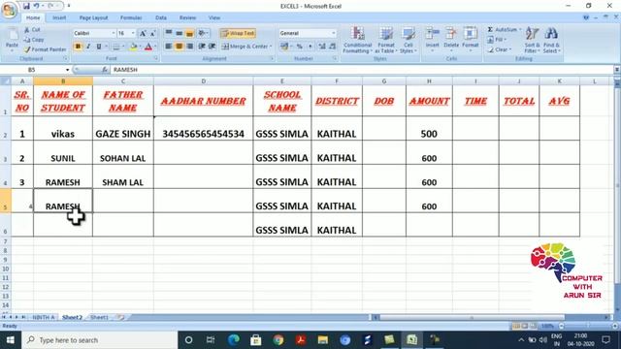The height and width of the screenshot is (349, 621).
Task: Set Middle Align vertical alignment
Action: tap(179, 33)
